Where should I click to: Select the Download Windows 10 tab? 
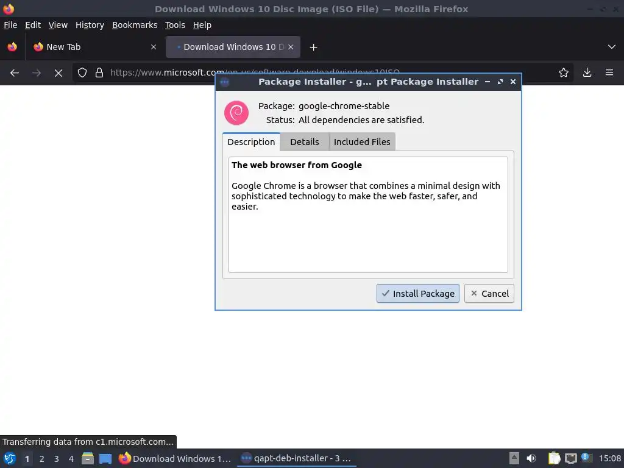(x=233, y=47)
